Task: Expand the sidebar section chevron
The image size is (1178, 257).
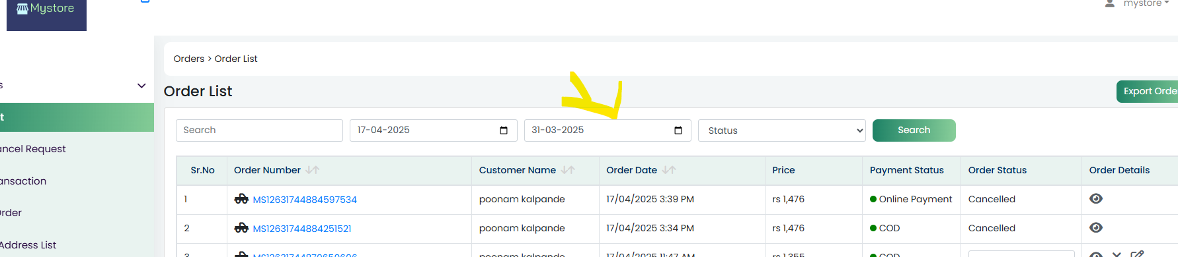Action: (x=141, y=86)
